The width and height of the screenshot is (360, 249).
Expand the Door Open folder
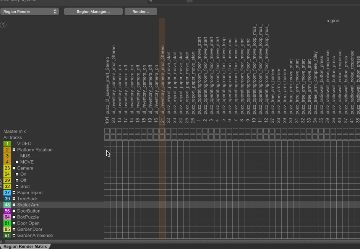coord(14,223)
